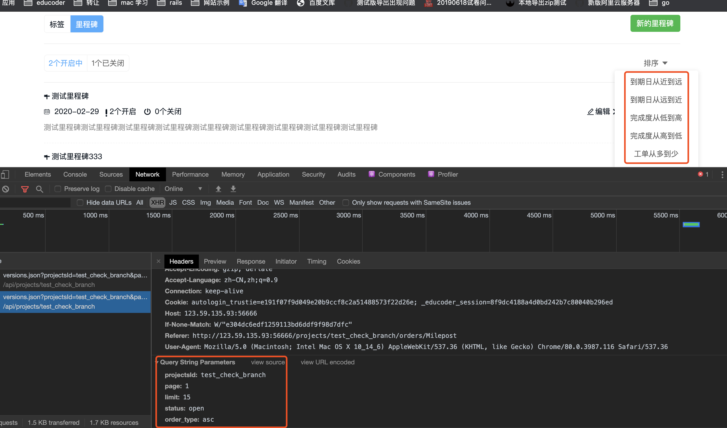Show 1个已关闭 milestones

(108, 63)
